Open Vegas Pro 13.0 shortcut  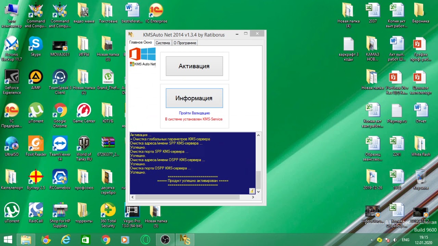[132, 216]
